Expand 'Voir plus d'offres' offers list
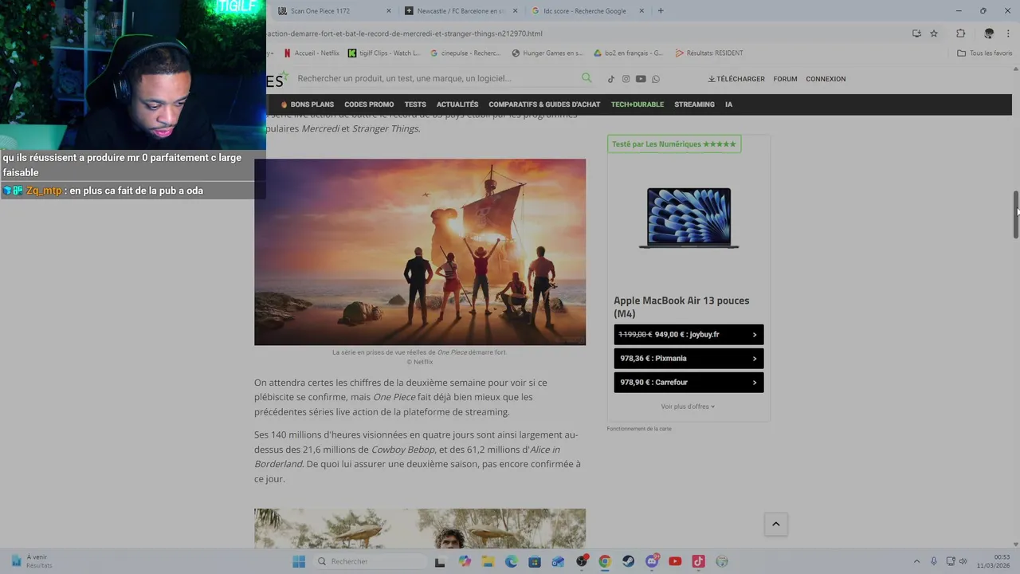Viewport: 1020px width, 574px height. (x=688, y=407)
